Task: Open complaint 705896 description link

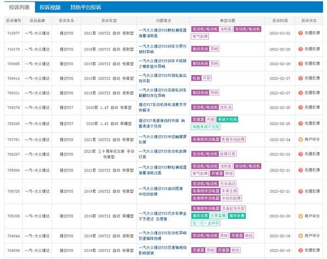Action: point(162,170)
